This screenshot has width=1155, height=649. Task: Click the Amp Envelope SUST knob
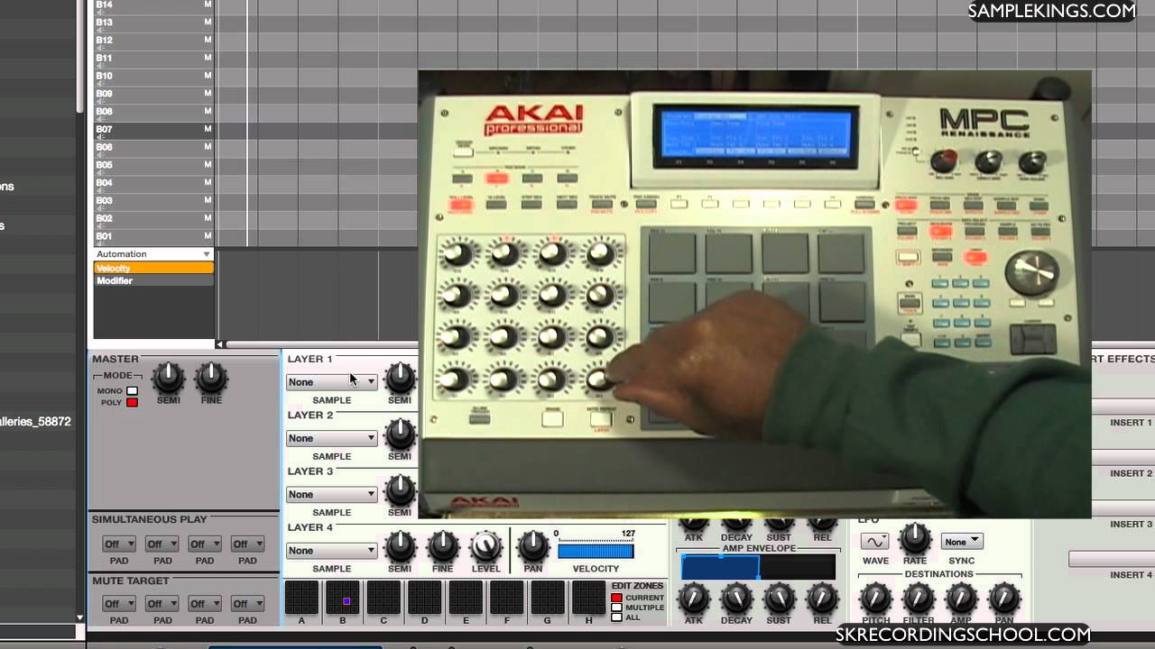pos(780,598)
